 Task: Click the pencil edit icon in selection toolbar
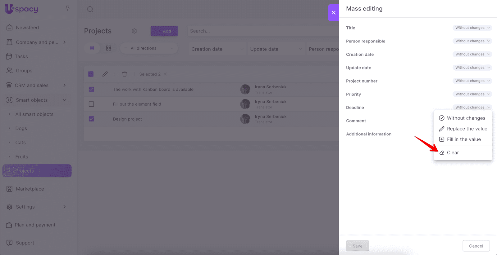tap(105, 74)
